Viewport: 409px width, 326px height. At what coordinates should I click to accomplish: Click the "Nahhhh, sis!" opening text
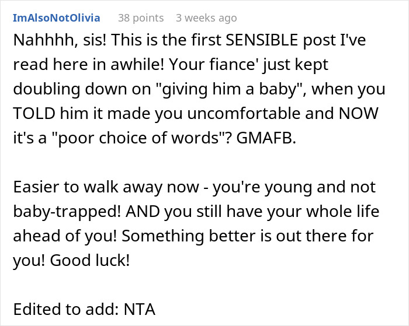click(x=46, y=45)
